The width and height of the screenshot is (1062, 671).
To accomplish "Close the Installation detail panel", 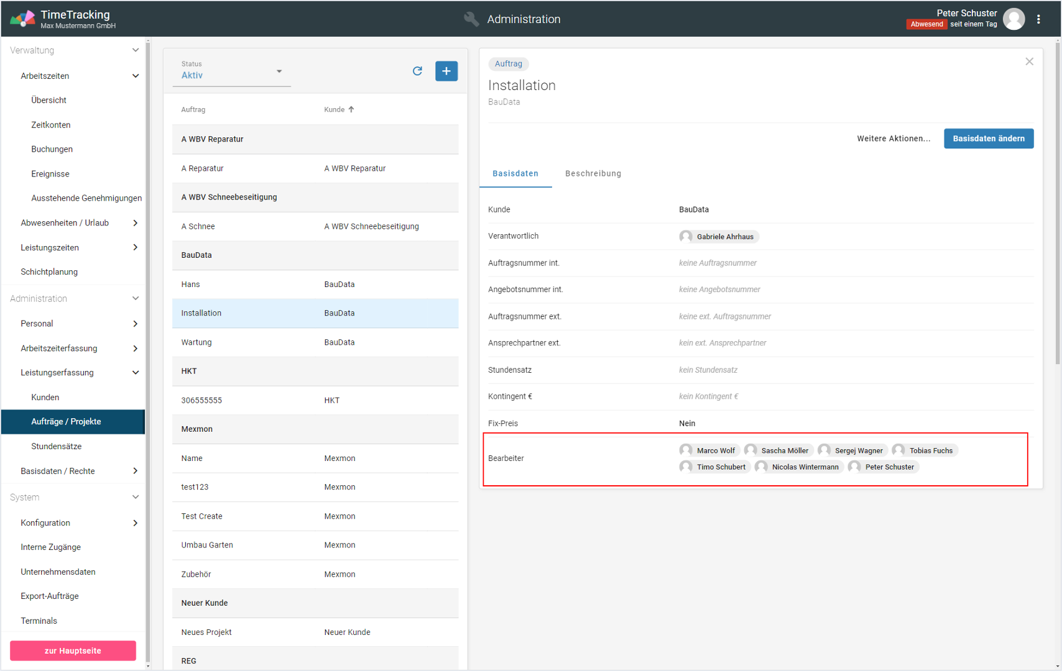I will [x=1029, y=62].
